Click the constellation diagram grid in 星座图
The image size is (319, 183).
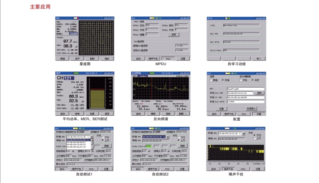[x=96, y=38]
